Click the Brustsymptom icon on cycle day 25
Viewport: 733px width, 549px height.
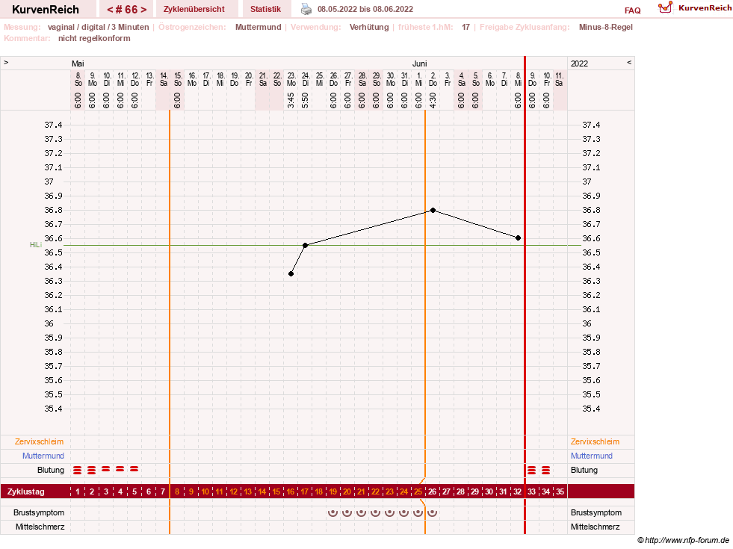418,512
